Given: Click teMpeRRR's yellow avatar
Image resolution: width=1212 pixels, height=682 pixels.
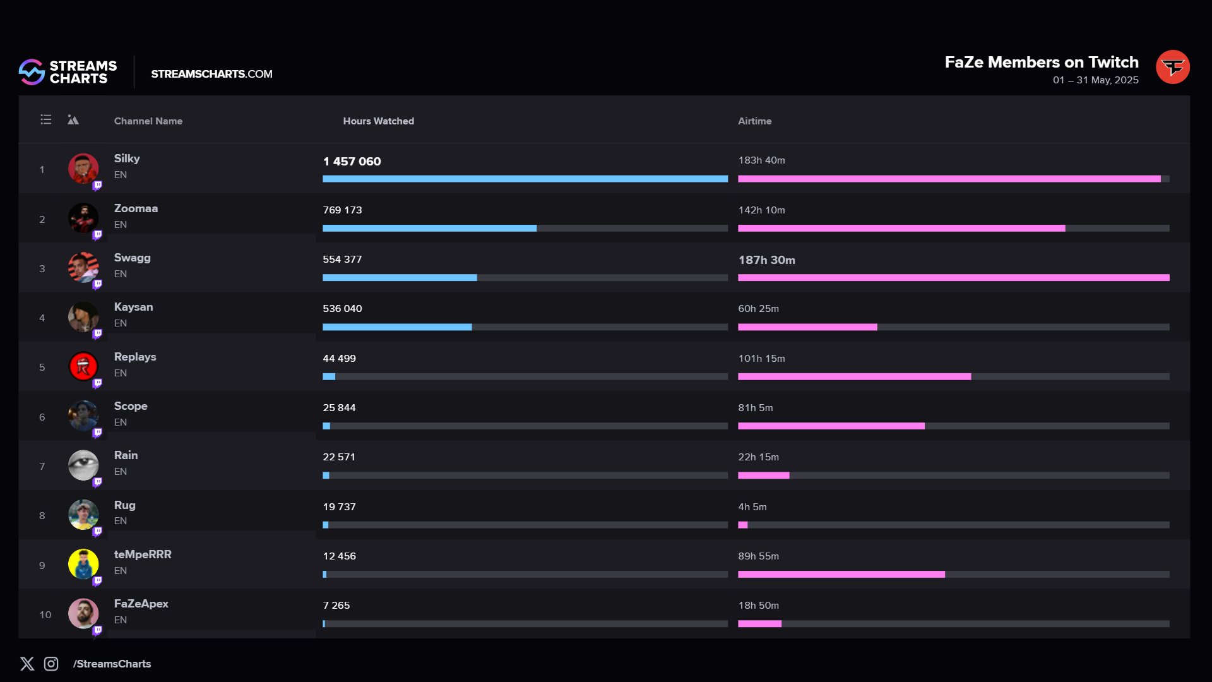Looking at the screenshot, I should 83,564.
